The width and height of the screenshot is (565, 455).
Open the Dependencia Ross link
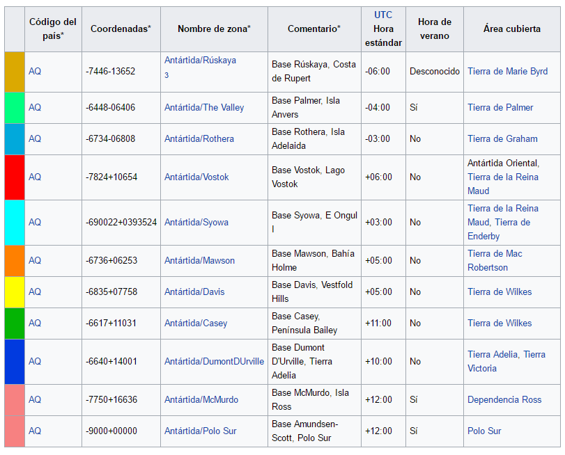coord(504,399)
